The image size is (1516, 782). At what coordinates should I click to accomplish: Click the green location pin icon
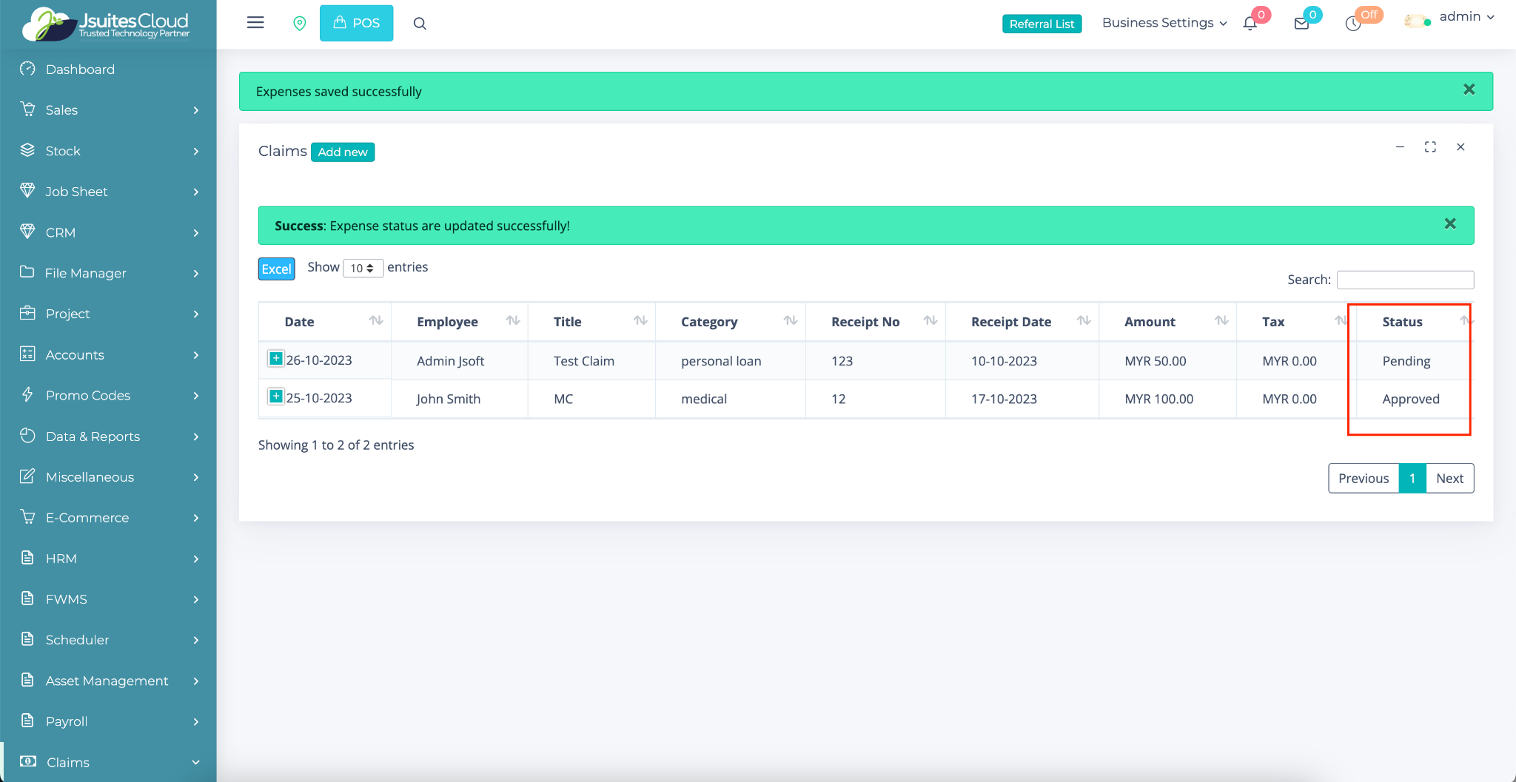[x=300, y=24]
